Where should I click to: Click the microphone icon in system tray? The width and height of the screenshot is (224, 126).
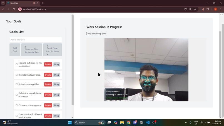[x=190, y=122]
